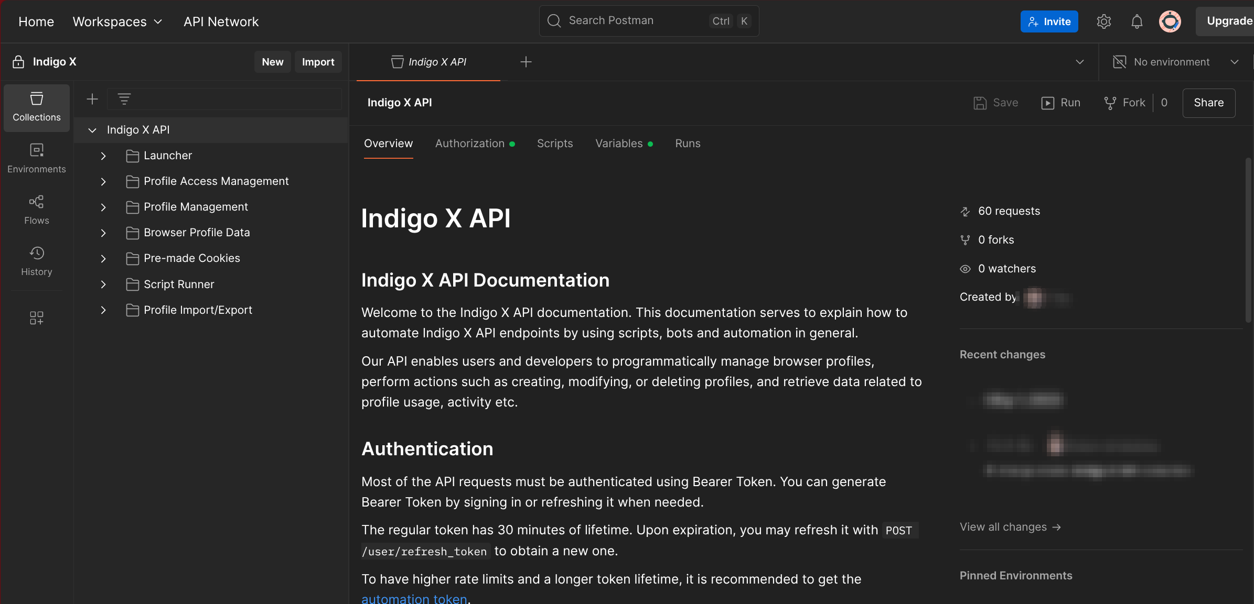Select the Browser Profile Data folder row

[x=211, y=233]
